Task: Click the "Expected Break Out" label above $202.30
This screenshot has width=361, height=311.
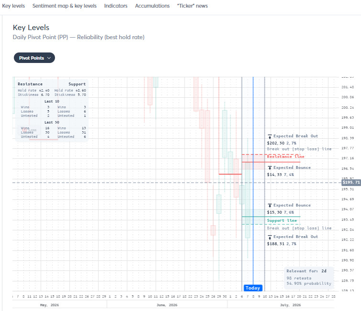Action: coord(295,136)
